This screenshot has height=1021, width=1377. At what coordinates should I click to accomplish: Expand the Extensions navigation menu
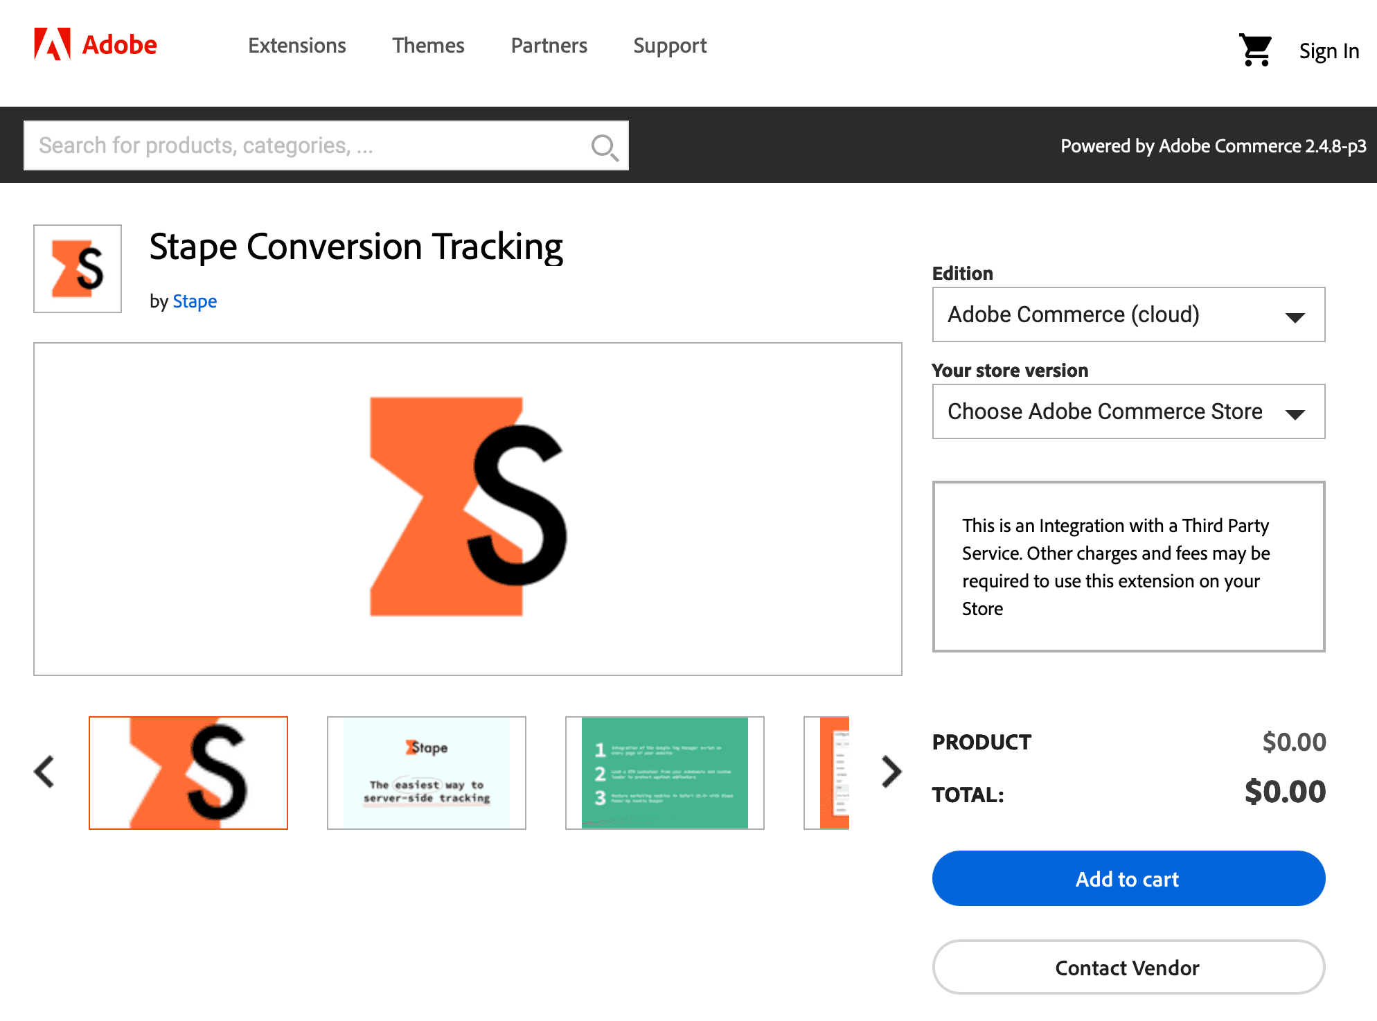(x=296, y=45)
